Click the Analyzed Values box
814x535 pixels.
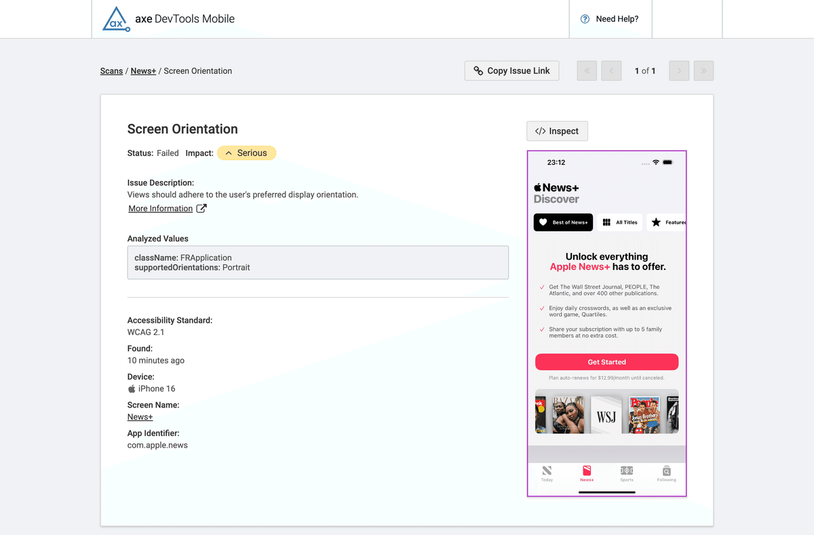318,262
